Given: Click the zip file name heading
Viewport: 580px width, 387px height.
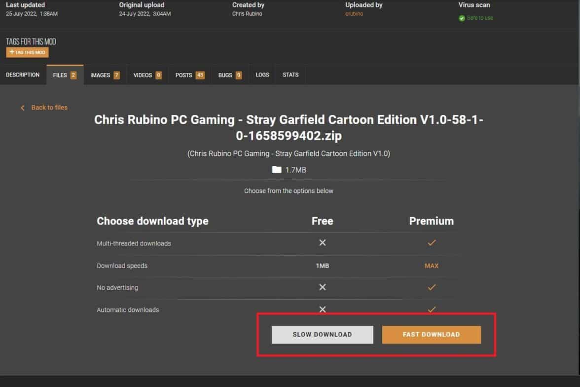Looking at the screenshot, I should (x=289, y=127).
